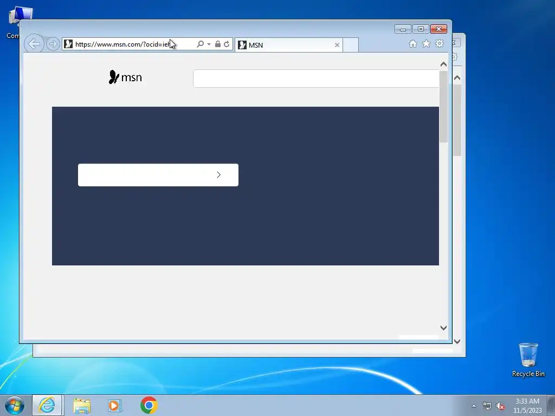Screen dimensions: 555x416
Task: Click the background window's scroll up arrow
Action: tap(457, 78)
